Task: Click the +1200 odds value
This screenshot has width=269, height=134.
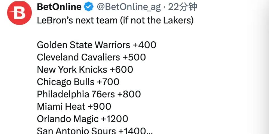Action: 114,119
